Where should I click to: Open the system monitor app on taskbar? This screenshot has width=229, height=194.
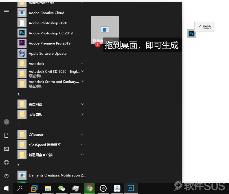coord(76,188)
